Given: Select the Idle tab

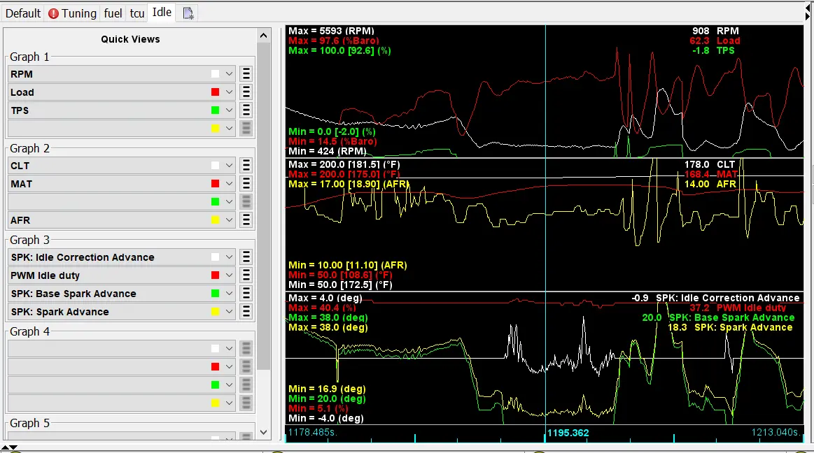Looking at the screenshot, I should (x=162, y=12).
